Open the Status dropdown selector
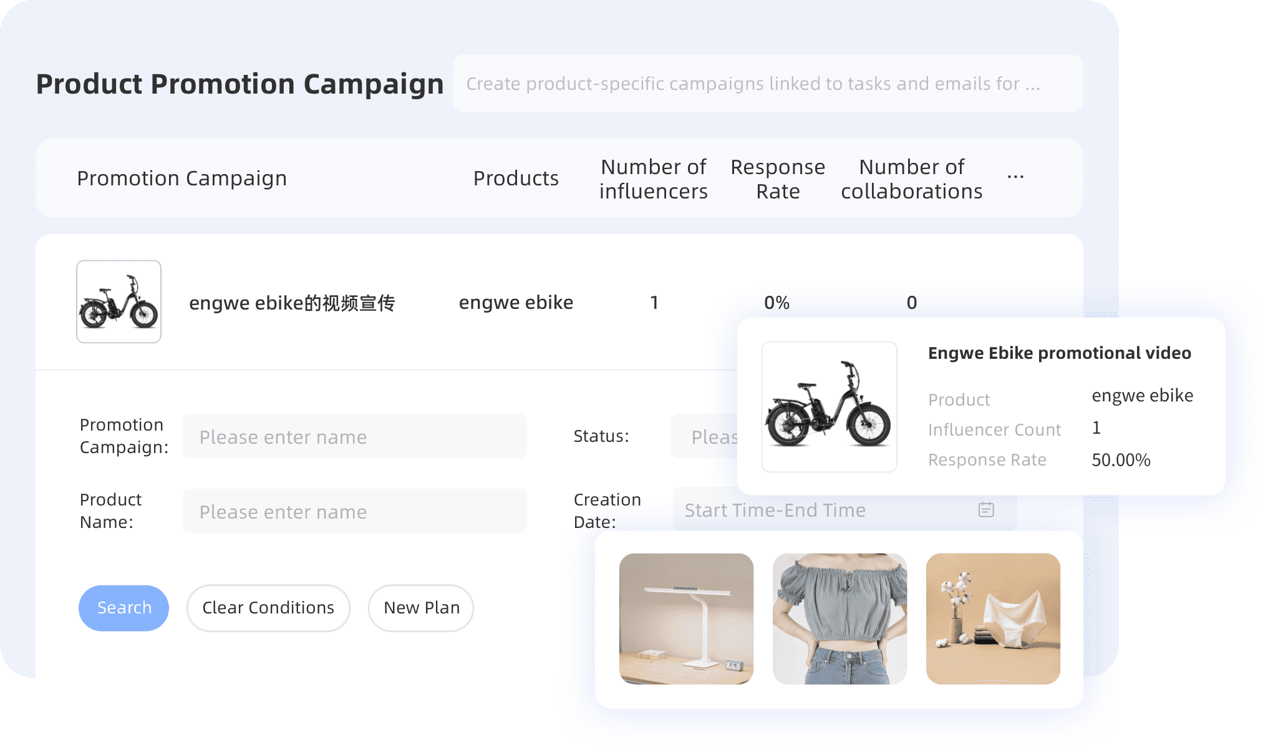The image size is (1263, 747). (705, 436)
